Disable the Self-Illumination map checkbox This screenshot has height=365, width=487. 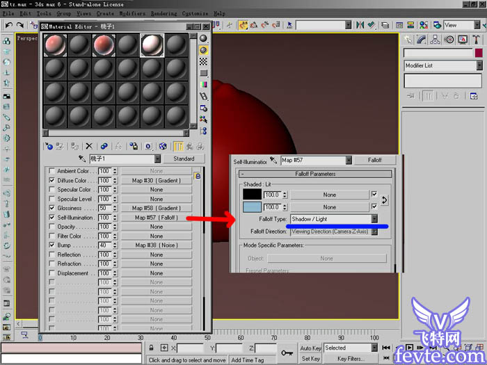tap(51, 218)
